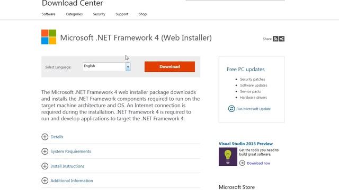The image size is (339, 190).
Task: Click the Run Microsoft Update refresh icon
Action: tap(231, 109)
